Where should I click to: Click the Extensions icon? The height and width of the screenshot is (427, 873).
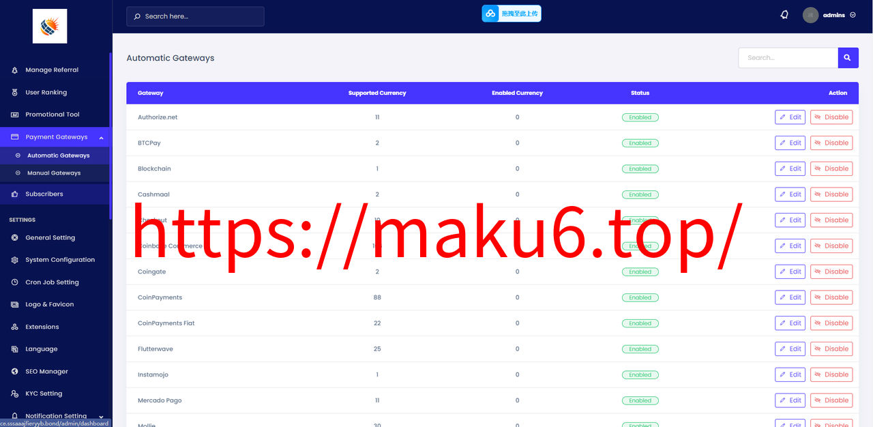[15, 327]
